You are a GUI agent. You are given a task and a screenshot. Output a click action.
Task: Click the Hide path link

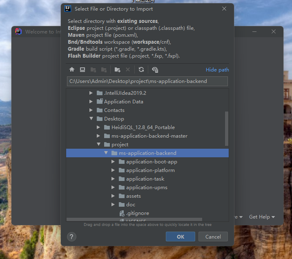pyautogui.click(x=217, y=70)
